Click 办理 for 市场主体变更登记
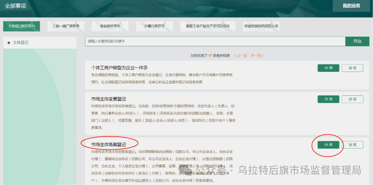Viewport: 373px width, 185px height. click(x=328, y=99)
